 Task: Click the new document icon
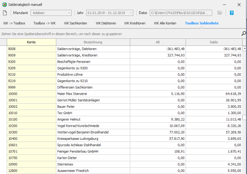(5, 13)
